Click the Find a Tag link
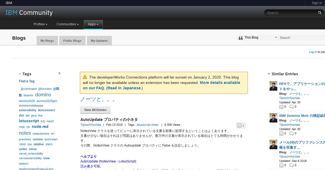 point(27,81)
